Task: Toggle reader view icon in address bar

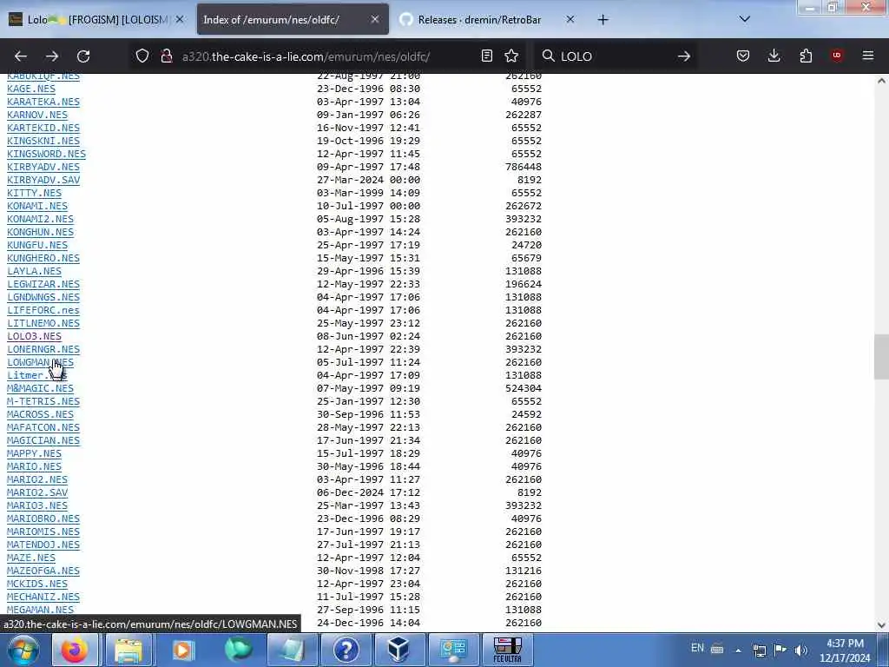Action: (486, 56)
